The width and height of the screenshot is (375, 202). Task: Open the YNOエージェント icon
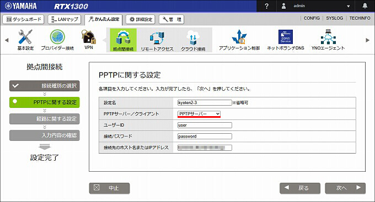[x=328, y=37]
